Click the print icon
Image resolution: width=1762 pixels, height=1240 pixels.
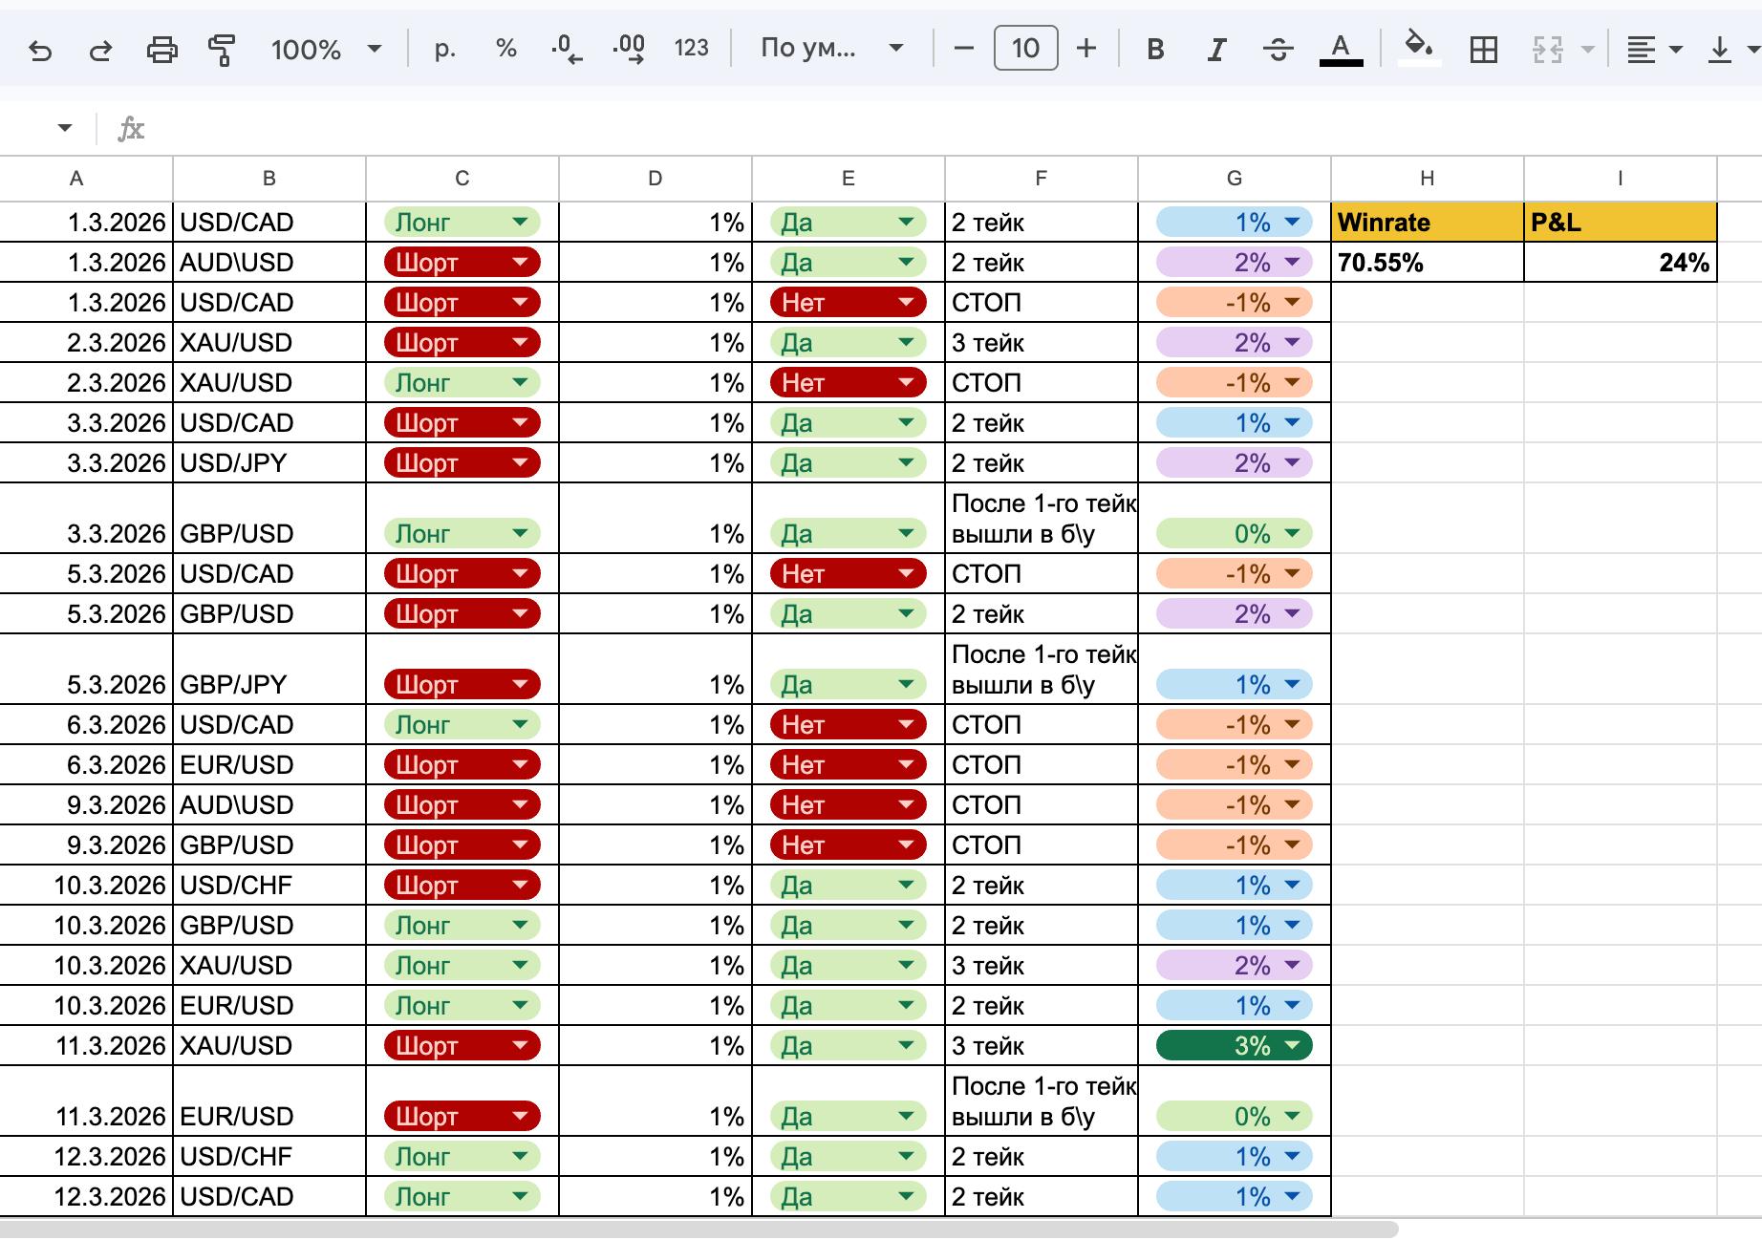[x=161, y=49]
